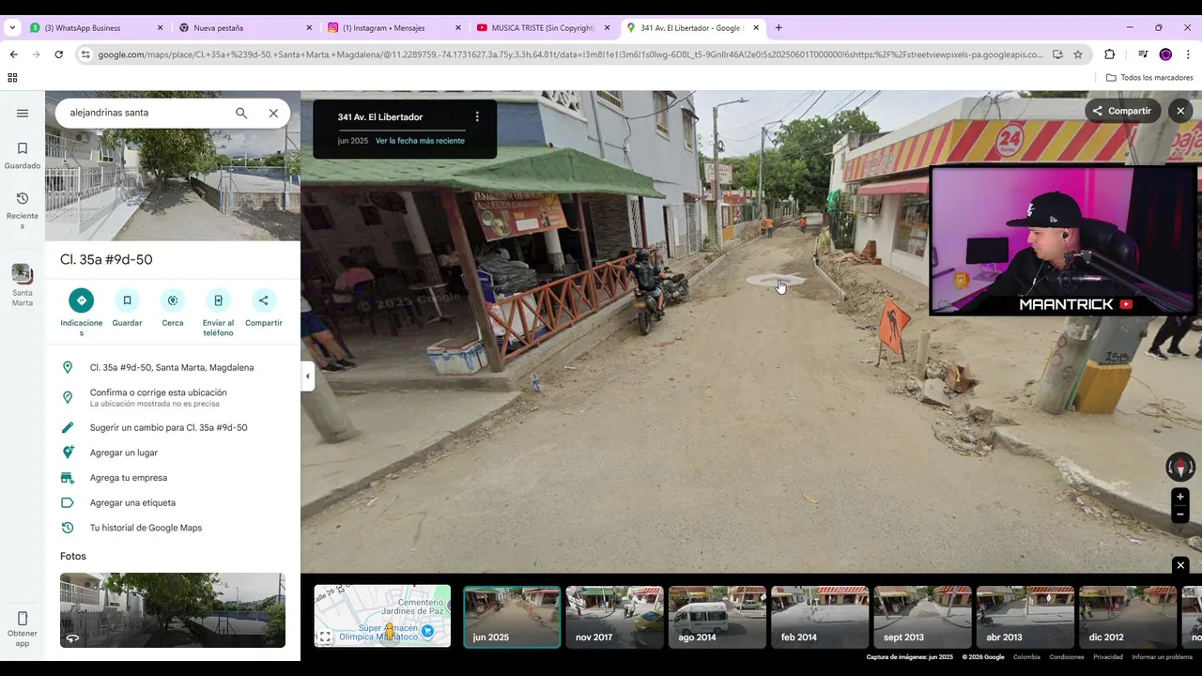The image size is (1202, 676).
Task: Click the mini map preview
Action: tap(382, 616)
